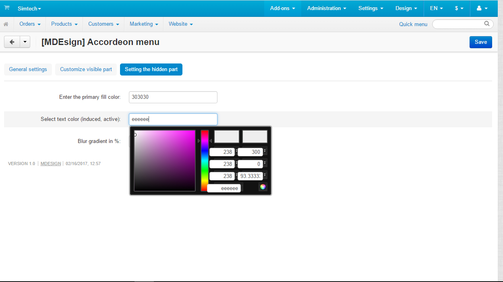Click the saturation field showing 0
The image size is (503, 282).
250,164
